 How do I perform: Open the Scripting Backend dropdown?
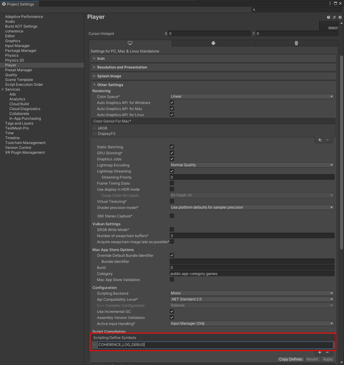click(x=252, y=293)
